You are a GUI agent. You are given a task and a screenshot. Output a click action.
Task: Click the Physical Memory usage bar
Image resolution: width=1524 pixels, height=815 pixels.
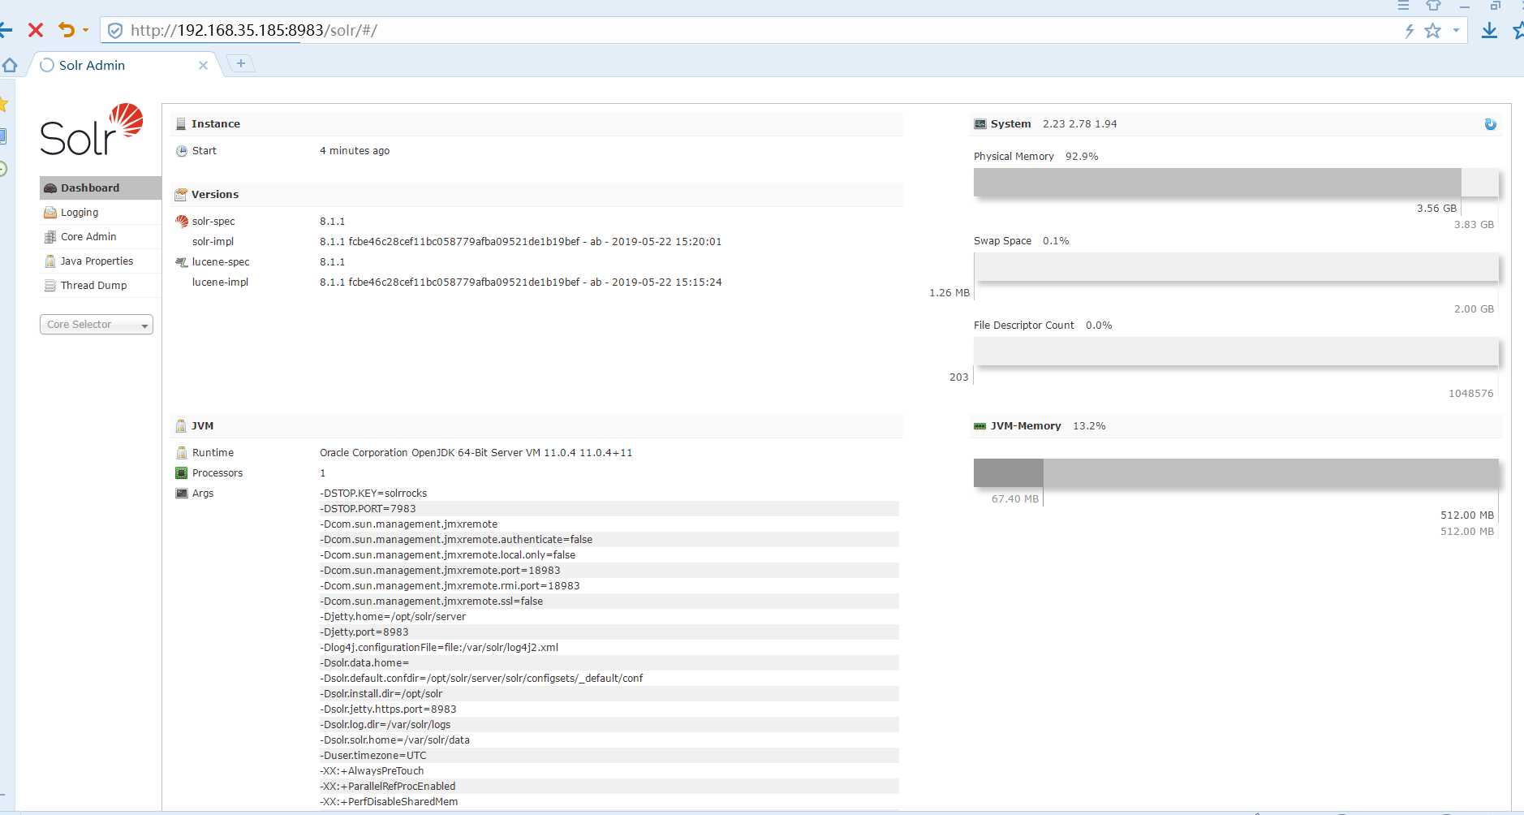tap(1235, 183)
